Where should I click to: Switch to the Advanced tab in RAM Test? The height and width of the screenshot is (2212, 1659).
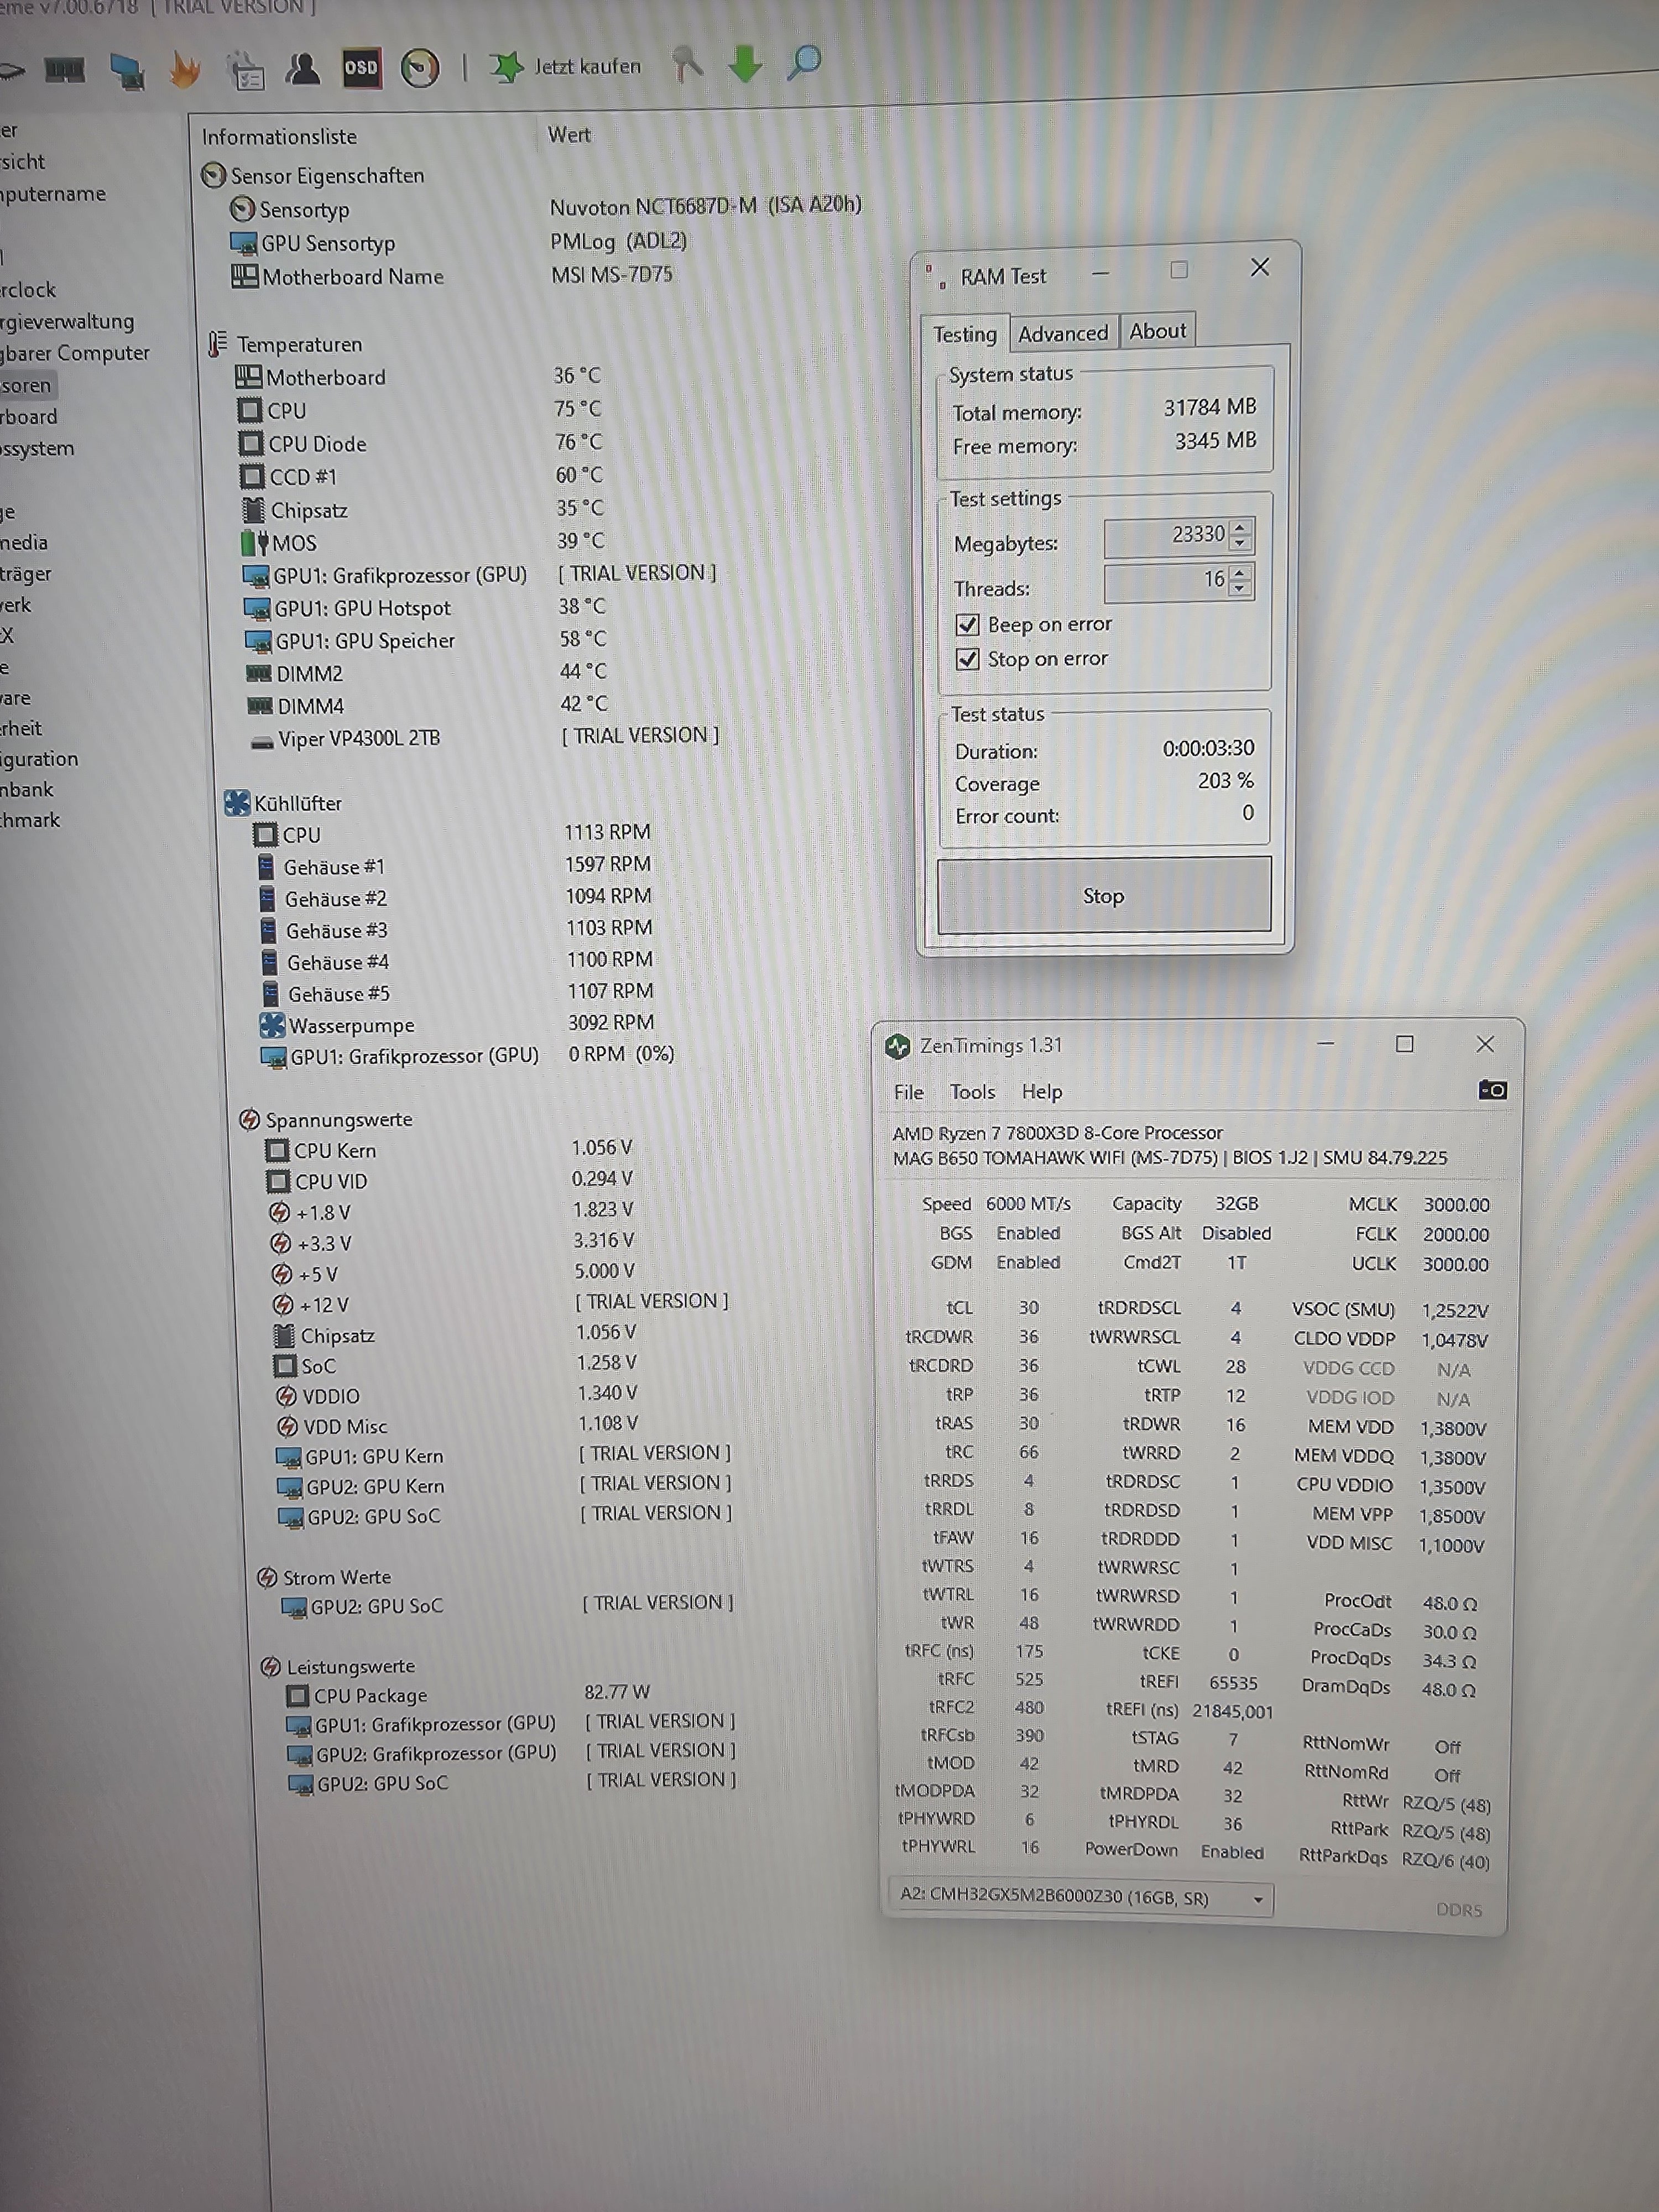click(x=1062, y=333)
